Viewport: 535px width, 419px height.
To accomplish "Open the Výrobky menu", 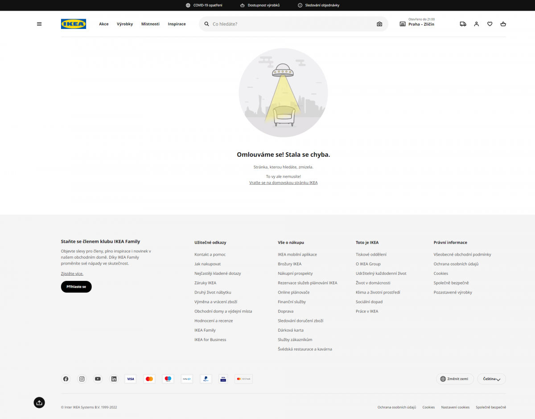I will pos(125,24).
